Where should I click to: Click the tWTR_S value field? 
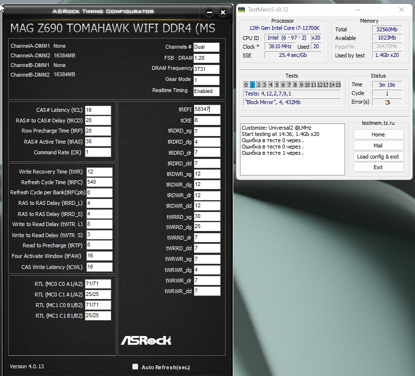click(x=99, y=235)
